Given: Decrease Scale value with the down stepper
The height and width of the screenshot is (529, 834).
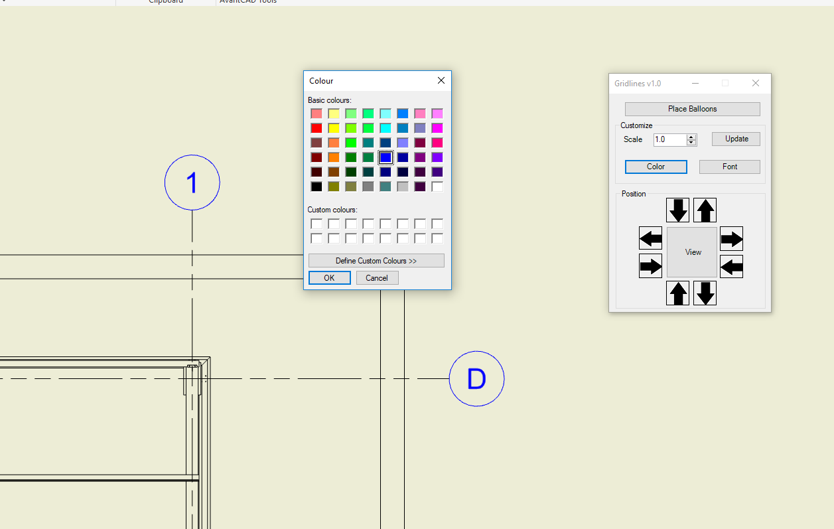Looking at the screenshot, I should click(691, 143).
